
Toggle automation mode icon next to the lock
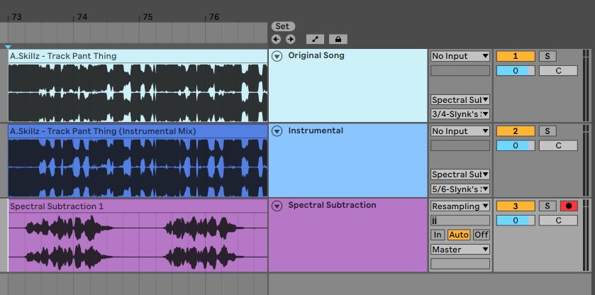pyautogui.click(x=314, y=39)
